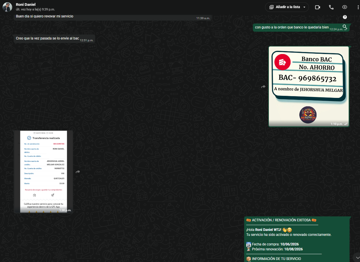Click the magnifier search icon

(x=345, y=27)
